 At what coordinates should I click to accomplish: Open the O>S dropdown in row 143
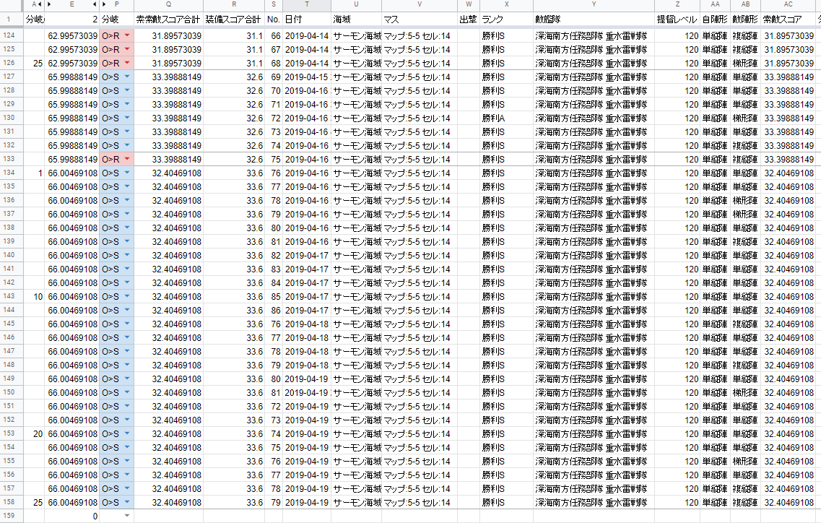click(126, 296)
